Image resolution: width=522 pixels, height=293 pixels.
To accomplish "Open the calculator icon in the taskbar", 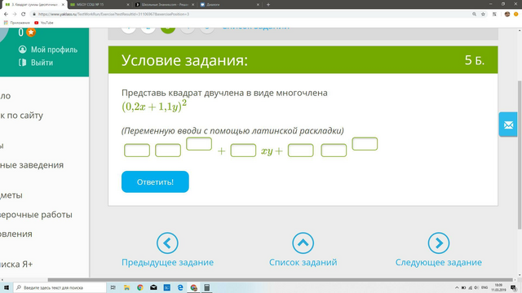I will [206, 287].
